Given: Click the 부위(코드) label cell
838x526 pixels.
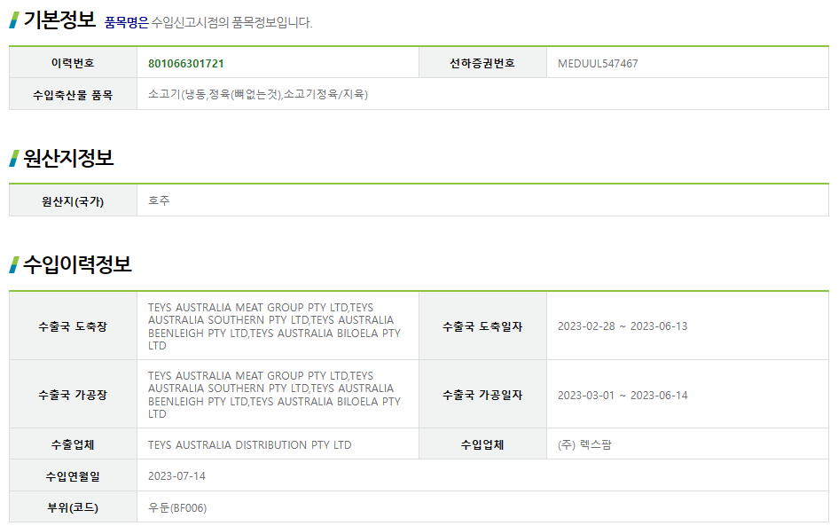Looking at the screenshot, I should tap(73, 506).
